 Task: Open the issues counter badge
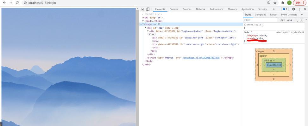(x=285, y=9)
